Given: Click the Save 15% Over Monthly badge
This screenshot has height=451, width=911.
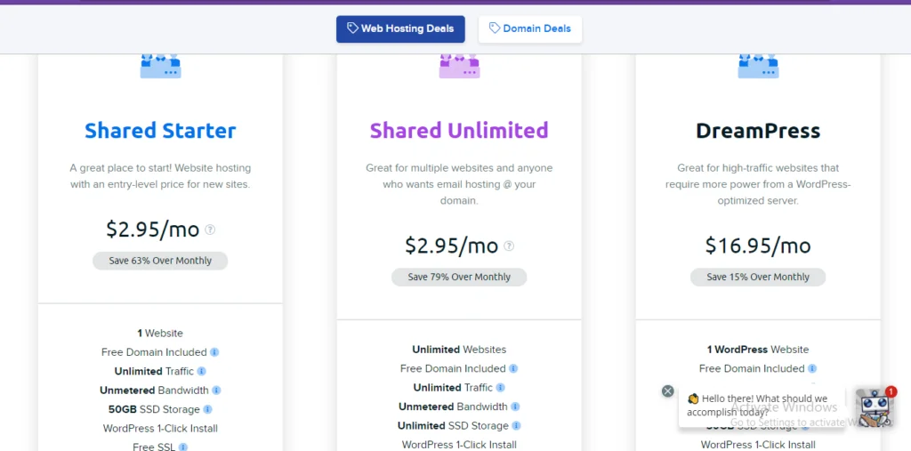Looking at the screenshot, I should [758, 277].
